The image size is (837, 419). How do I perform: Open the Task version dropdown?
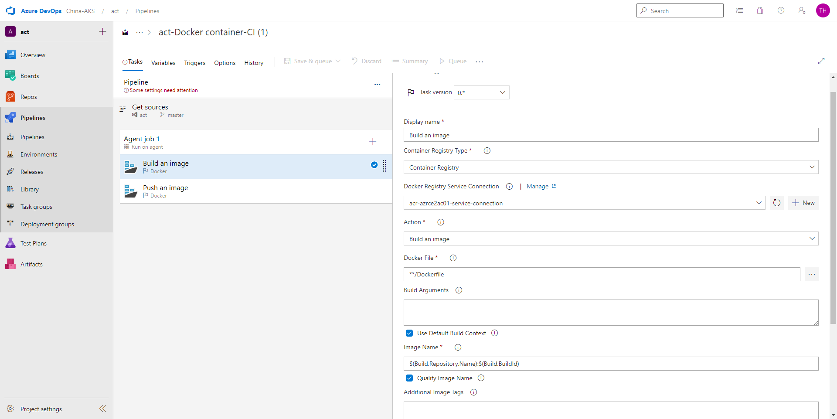[x=482, y=92]
